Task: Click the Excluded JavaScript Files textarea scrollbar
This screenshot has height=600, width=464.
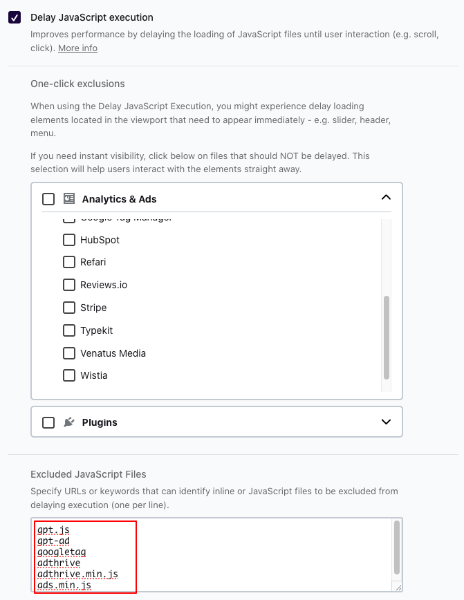Action: tap(396, 547)
